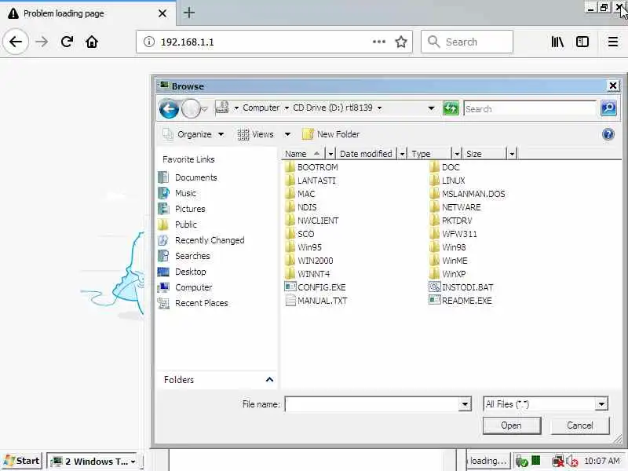Expand the Folders pane

coord(269,379)
